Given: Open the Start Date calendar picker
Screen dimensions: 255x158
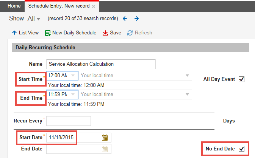Looking at the screenshot, I should click(x=105, y=138).
